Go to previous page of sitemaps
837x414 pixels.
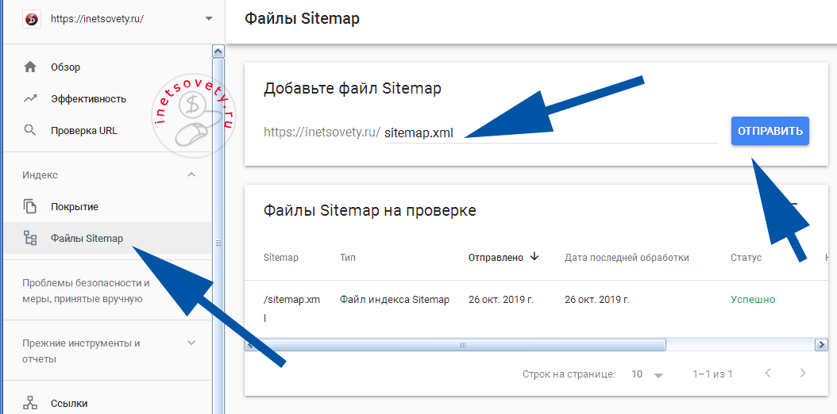coord(768,373)
